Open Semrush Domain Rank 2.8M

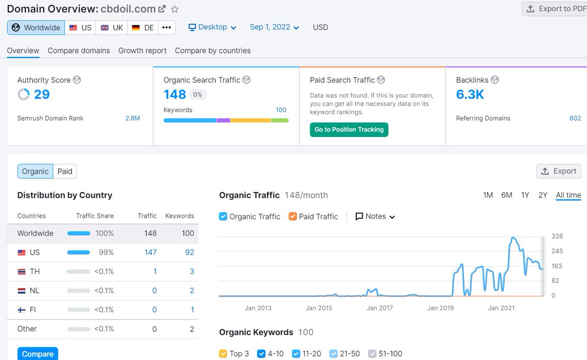coord(133,118)
